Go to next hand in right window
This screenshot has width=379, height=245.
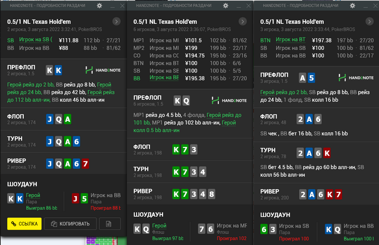pos(369,22)
